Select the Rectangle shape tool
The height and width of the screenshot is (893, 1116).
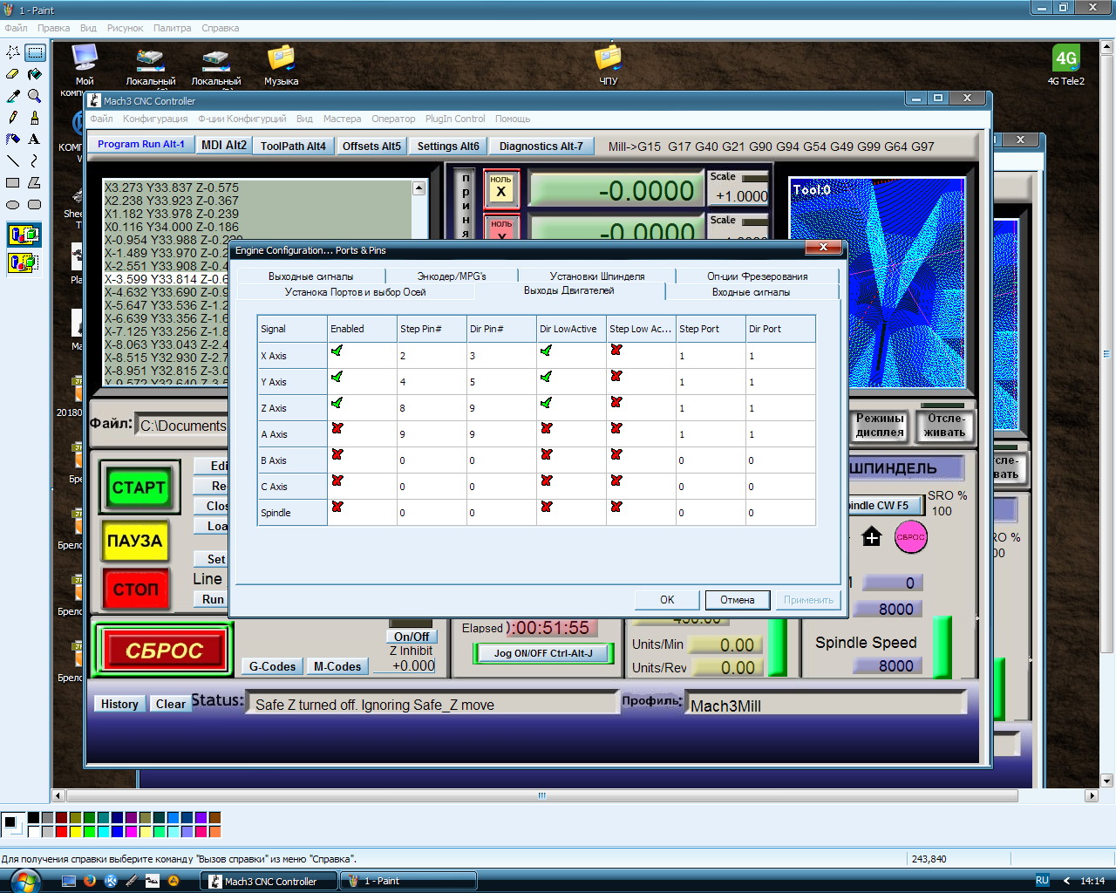coord(13,183)
